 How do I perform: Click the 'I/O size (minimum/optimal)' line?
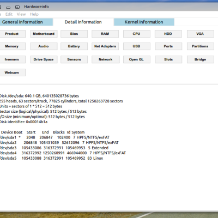pyautogui.click(x=43, y=117)
